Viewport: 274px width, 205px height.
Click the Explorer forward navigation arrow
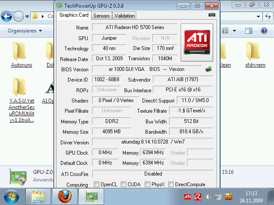[18, 16]
